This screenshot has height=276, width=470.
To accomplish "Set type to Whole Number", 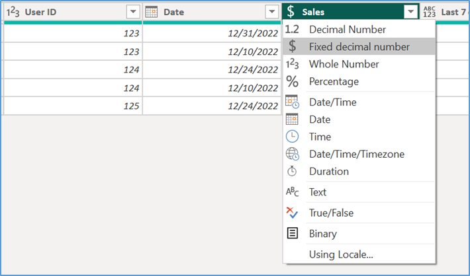I will click(x=359, y=64).
